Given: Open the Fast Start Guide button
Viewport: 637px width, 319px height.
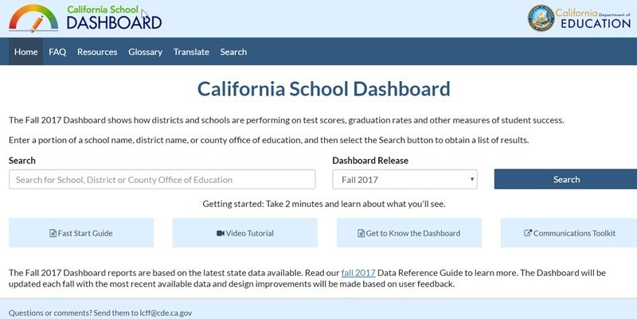Looking at the screenshot, I should [81, 233].
